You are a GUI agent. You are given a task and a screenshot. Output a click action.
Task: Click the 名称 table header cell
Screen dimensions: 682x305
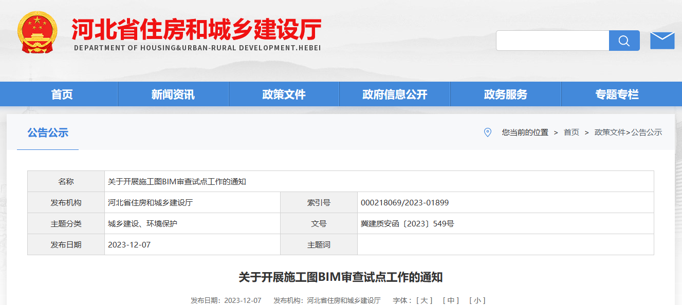click(x=66, y=182)
